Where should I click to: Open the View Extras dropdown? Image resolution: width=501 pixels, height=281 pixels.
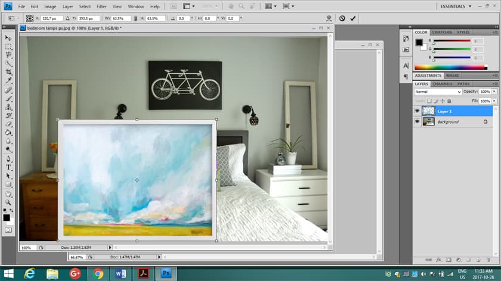coord(189,6)
